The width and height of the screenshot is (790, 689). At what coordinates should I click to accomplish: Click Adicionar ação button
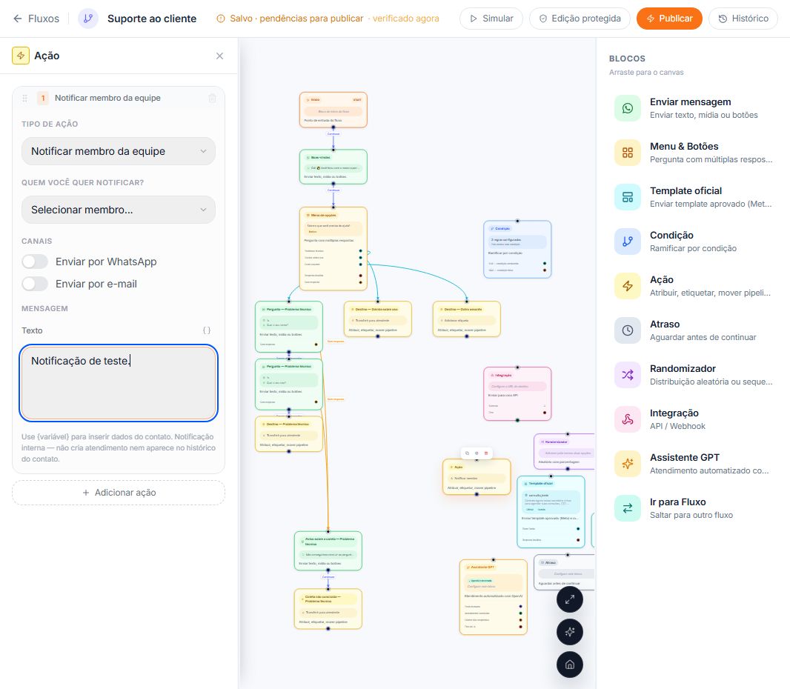pos(119,493)
